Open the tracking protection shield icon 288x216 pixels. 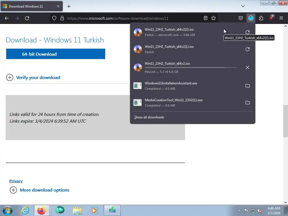pos(54,18)
